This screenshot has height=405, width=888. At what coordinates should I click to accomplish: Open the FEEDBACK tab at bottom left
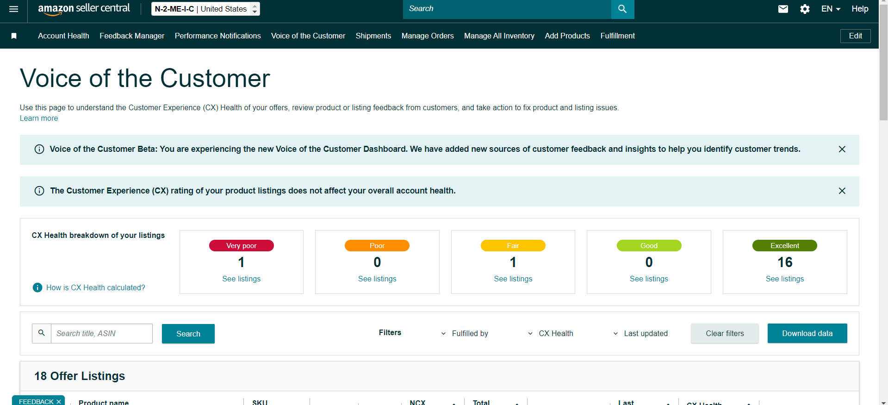tap(36, 401)
